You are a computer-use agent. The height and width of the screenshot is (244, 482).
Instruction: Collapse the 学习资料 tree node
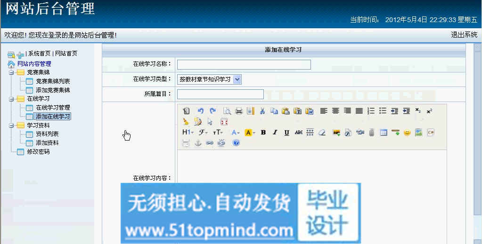(x=11, y=126)
